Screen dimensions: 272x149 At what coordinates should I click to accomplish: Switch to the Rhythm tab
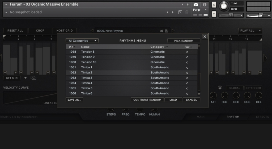(x=233, y=117)
